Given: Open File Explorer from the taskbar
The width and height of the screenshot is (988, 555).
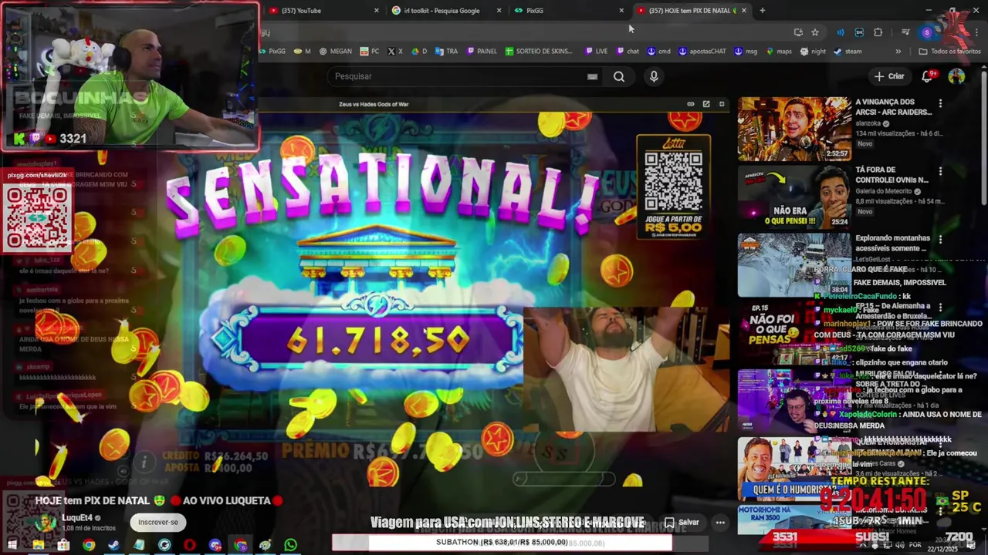Looking at the screenshot, I should [x=38, y=545].
